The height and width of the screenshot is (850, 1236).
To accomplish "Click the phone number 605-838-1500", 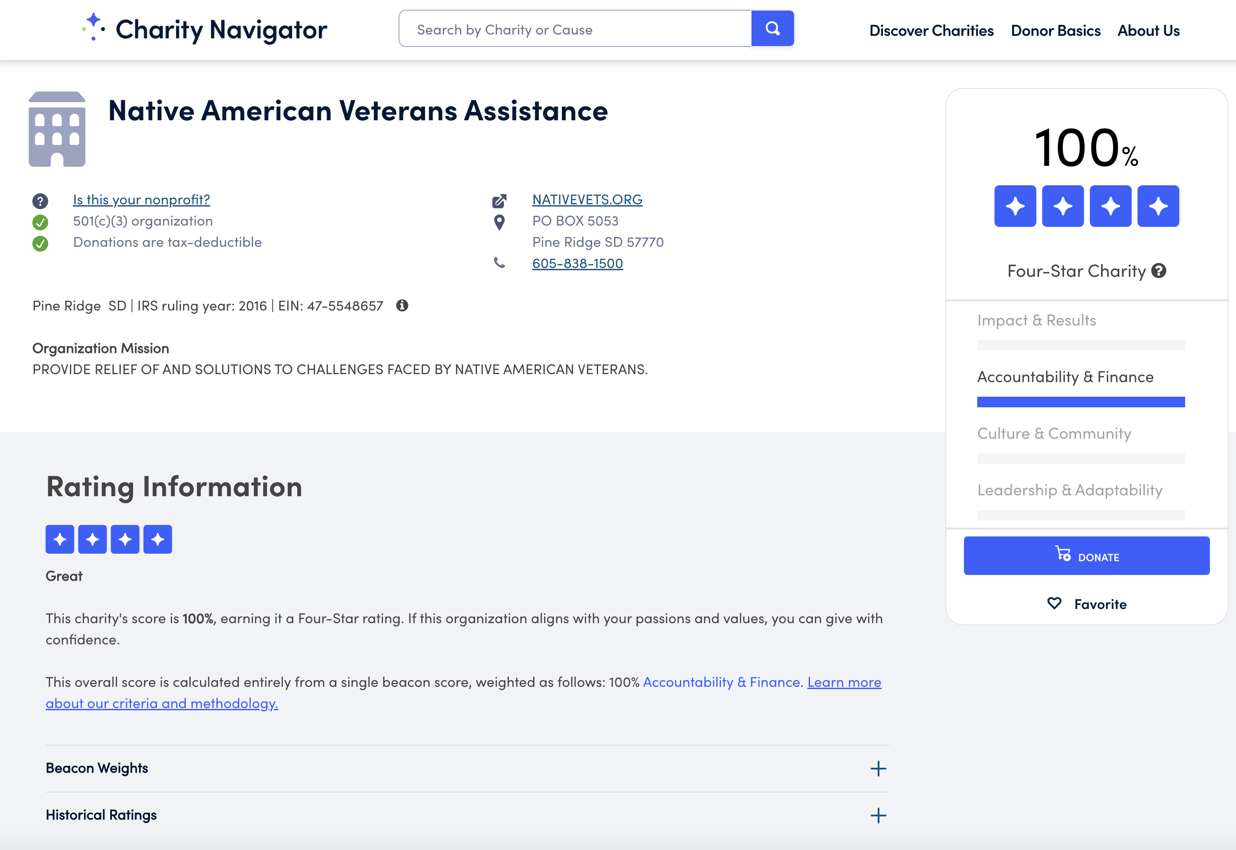I will pos(577,263).
